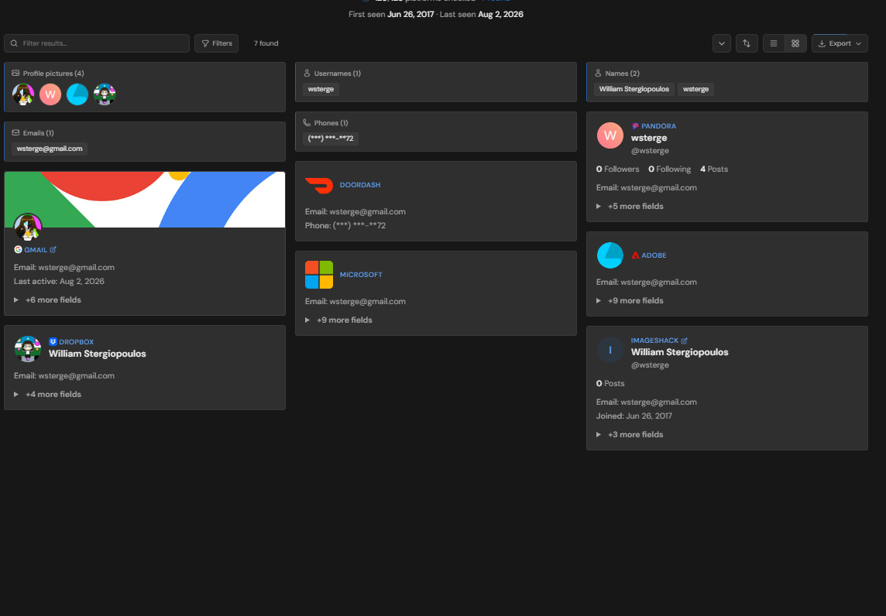Expand ImageShack +3 more fields
The width and height of the screenshot is (886, 616).
[630, 434]
